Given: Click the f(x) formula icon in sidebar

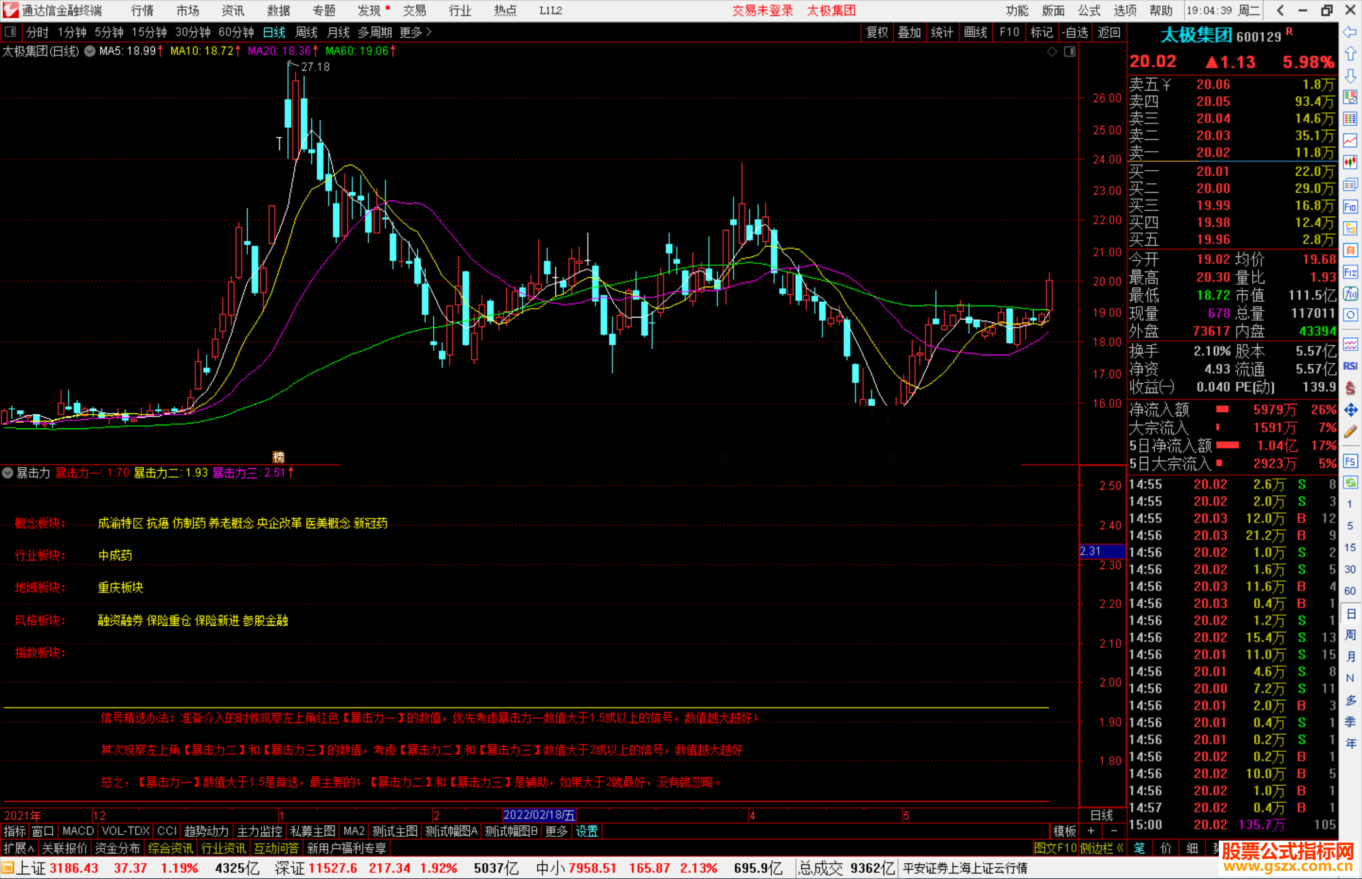Looking at the screenshot, I should pyautogui.click(x=1350, y=294).
